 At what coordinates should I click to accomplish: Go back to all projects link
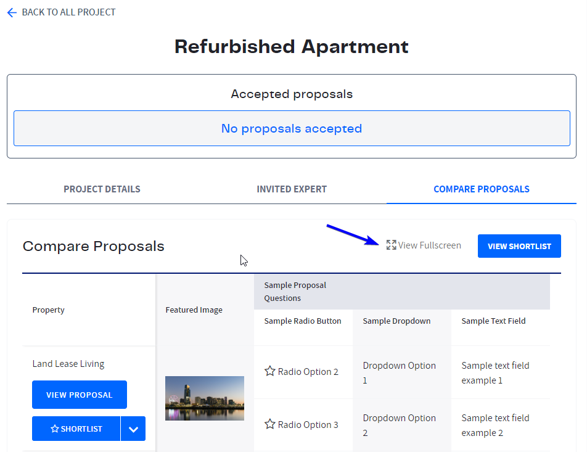click(68, 12)
